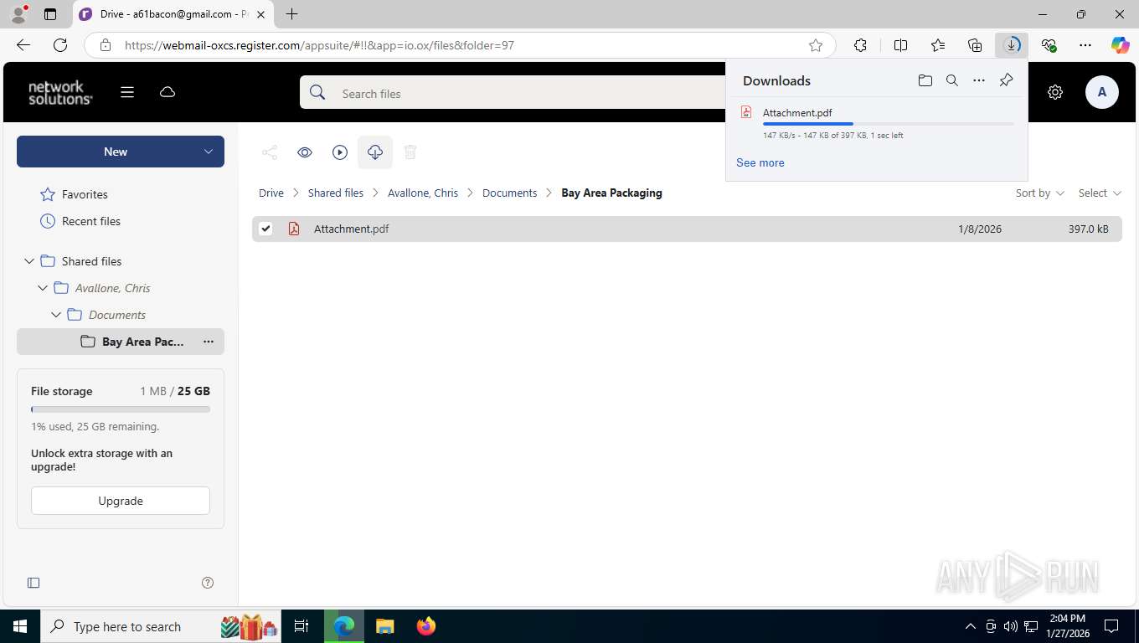The width and height of the screenshot is (1139, 643).
Task: Go to Documents breadcrumb
Action: point(509,193)
